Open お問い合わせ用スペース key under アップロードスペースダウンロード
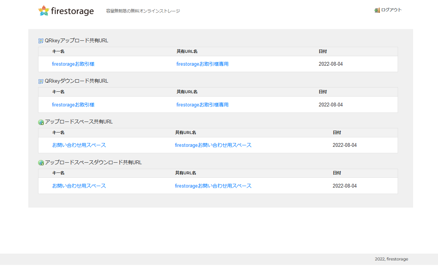Viewport: 438px width, 274px height. tap(79, 186)
